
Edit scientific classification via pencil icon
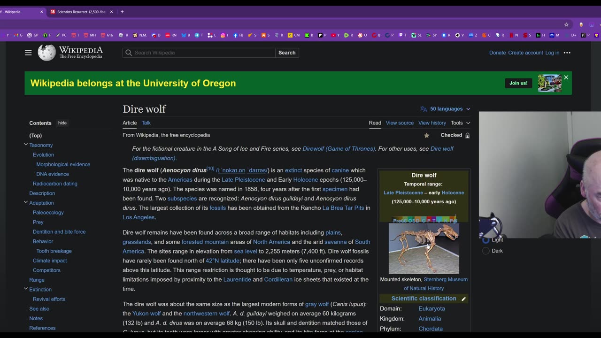(463, 299)
